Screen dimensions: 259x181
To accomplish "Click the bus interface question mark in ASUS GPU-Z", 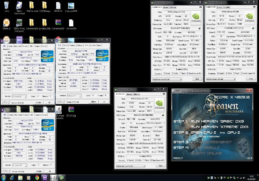I will [x=254, y=36].
